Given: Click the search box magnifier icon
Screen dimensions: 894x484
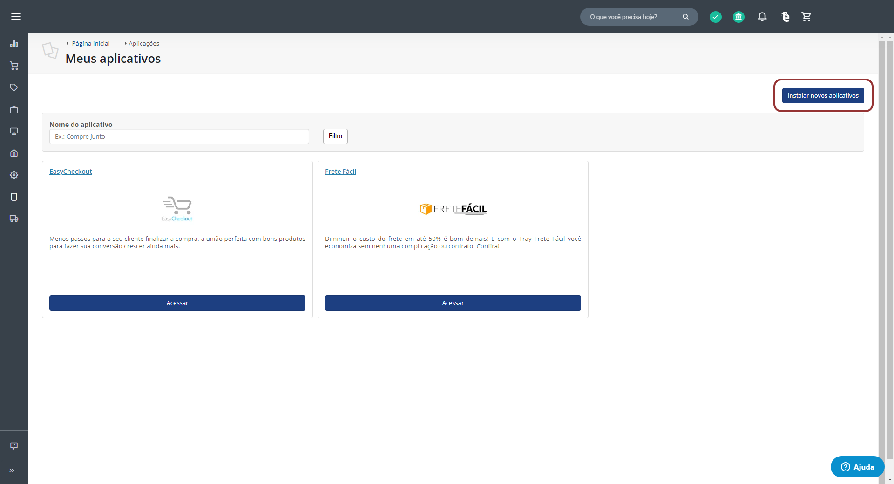Looking at the screenshot, I should pyautogui.click(x=685, y=17).
